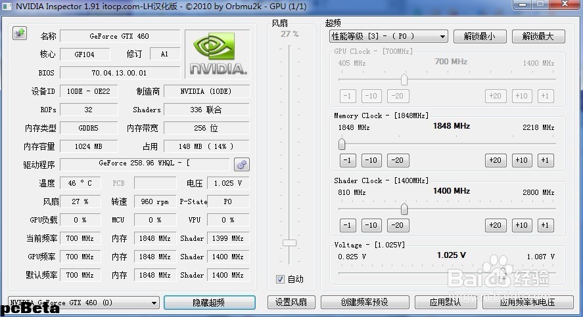The image size is (583, 317).
Task: Decrease Memory Clock with the -10 button
Action: 371,160
